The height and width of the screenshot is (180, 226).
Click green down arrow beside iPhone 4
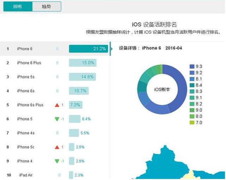[x=57, y=161]
